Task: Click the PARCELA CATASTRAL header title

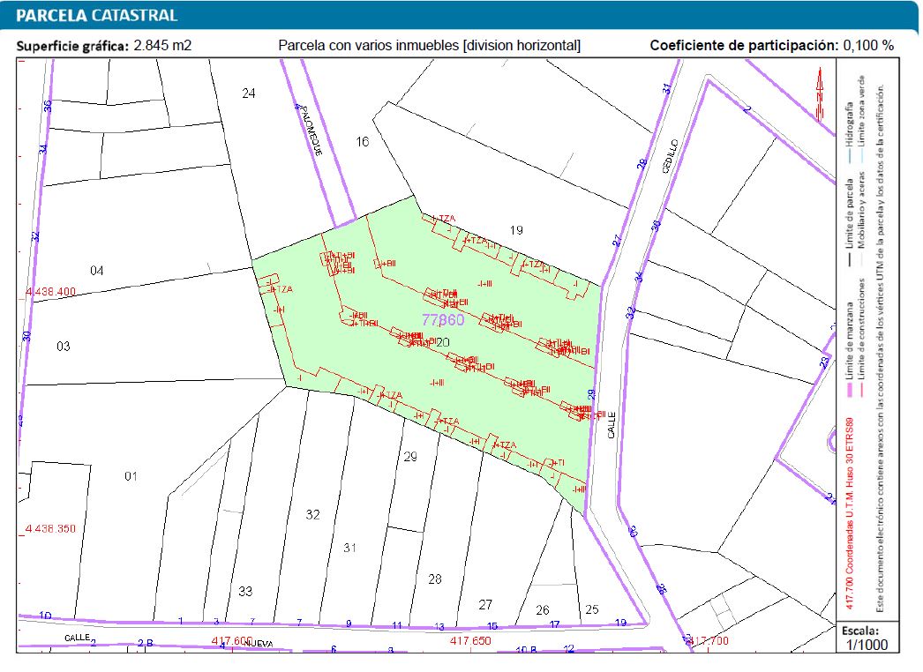Action: 97,15
